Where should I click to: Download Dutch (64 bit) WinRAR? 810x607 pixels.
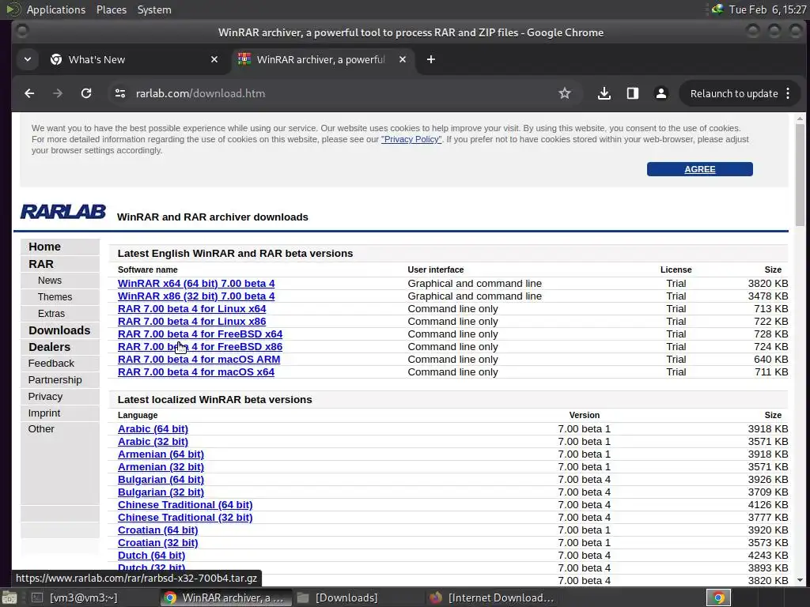pos(151,556)
